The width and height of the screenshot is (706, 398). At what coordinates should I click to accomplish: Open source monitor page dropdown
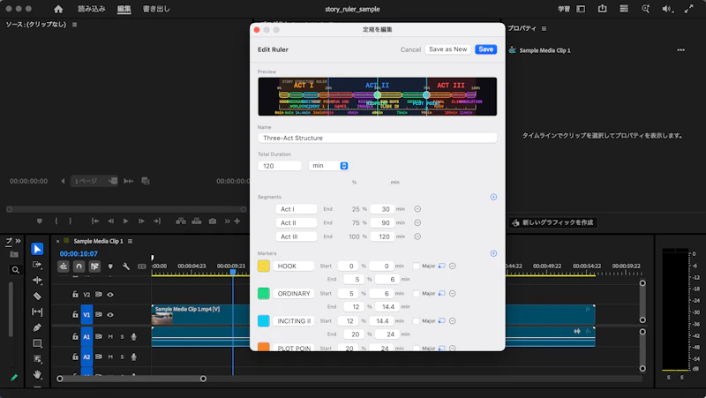point(94,181)
